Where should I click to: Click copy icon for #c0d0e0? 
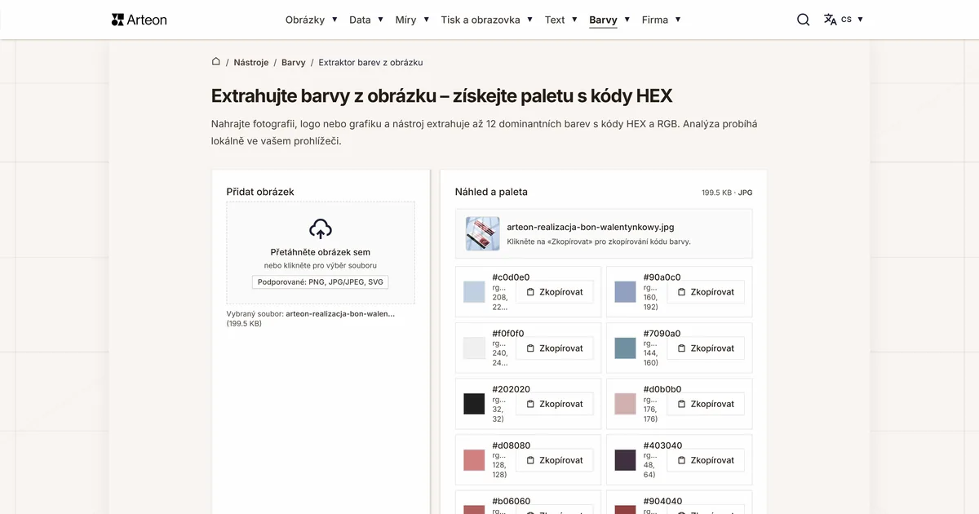[x=530, y=292]
